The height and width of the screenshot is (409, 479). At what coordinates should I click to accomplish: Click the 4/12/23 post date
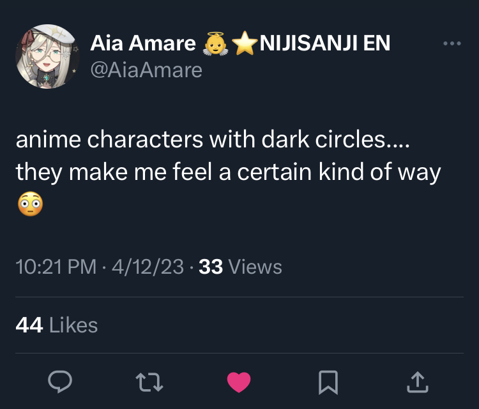coord(148,266)
